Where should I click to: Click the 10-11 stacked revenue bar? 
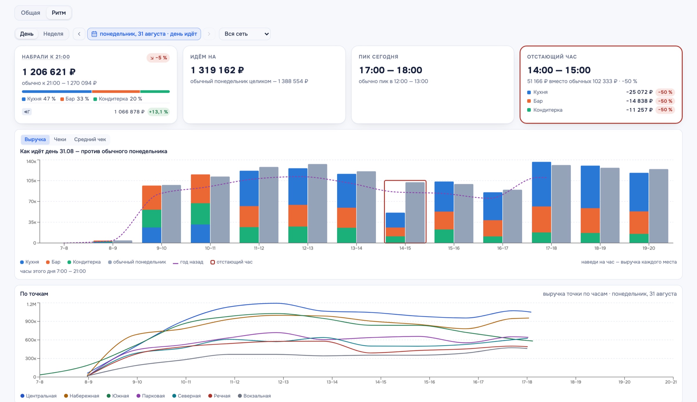point(200,209)
